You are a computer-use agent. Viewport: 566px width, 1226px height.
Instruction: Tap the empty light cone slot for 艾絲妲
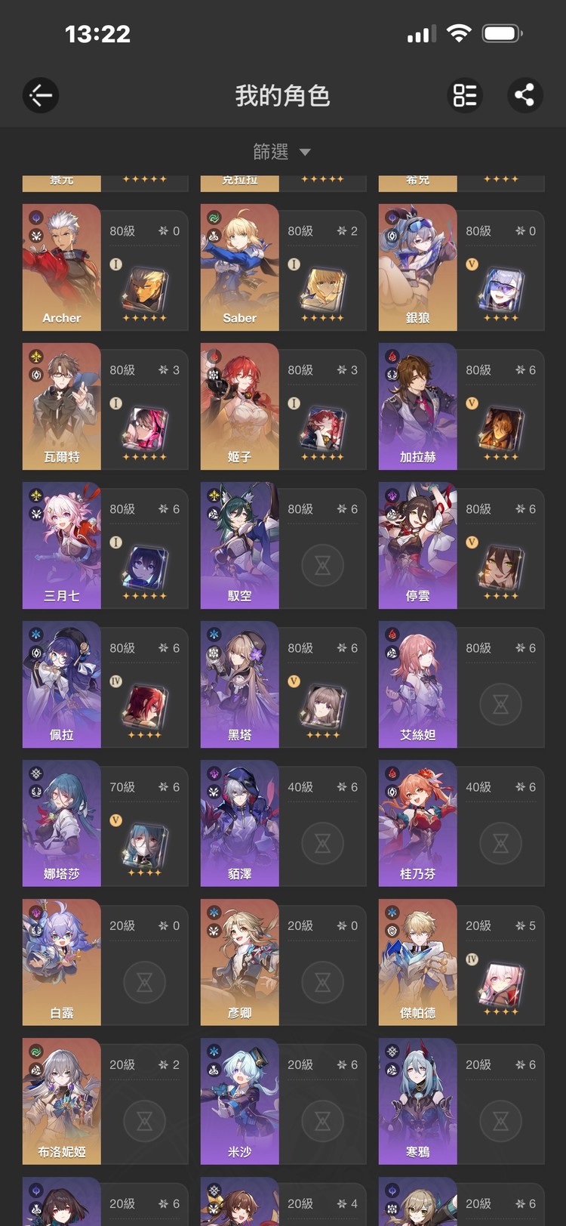(500, 704)
